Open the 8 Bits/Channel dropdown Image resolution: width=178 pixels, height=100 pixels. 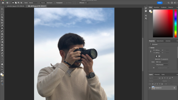[x=162, y=65]
